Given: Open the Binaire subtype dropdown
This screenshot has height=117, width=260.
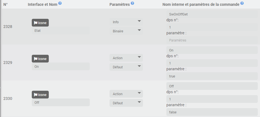Looking at the screenshot, I should (126, 31).
